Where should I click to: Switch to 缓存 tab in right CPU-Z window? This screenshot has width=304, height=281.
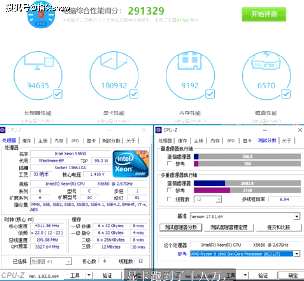pos(182,141)
